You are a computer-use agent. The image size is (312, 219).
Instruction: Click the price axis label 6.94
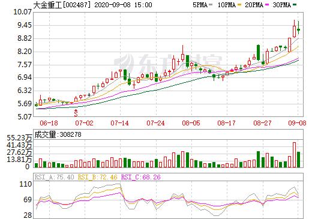(25, 77)
